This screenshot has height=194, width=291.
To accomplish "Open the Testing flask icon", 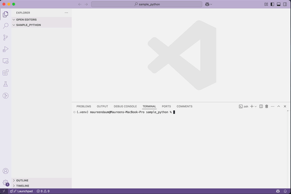I will click(6, 84).
